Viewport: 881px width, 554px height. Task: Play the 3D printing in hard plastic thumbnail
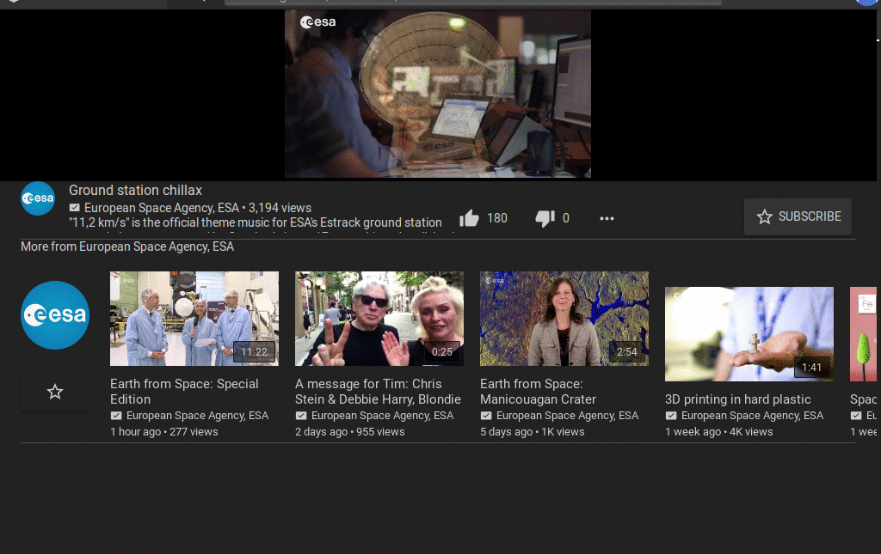(749, 333)
